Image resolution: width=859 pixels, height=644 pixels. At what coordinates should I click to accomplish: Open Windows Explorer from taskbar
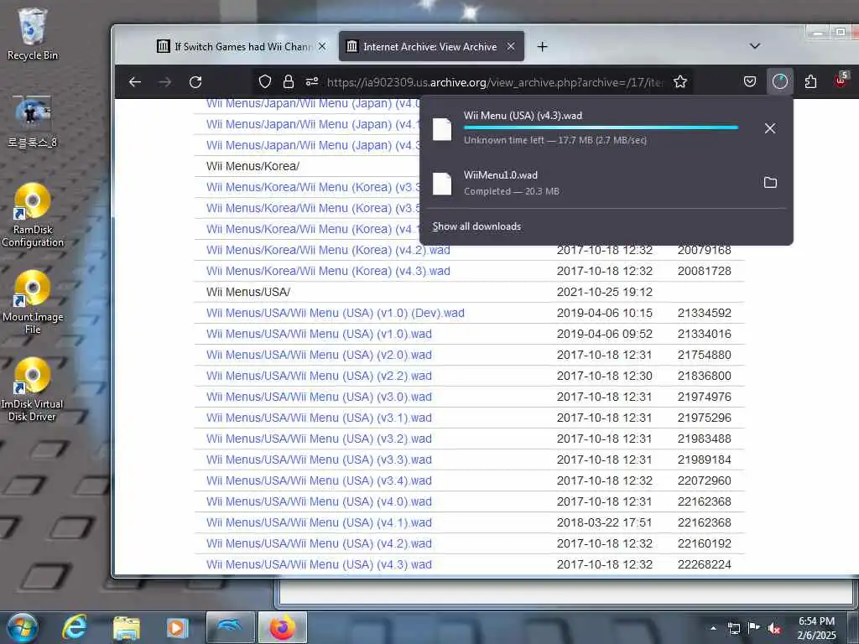(x=126, y=627)
